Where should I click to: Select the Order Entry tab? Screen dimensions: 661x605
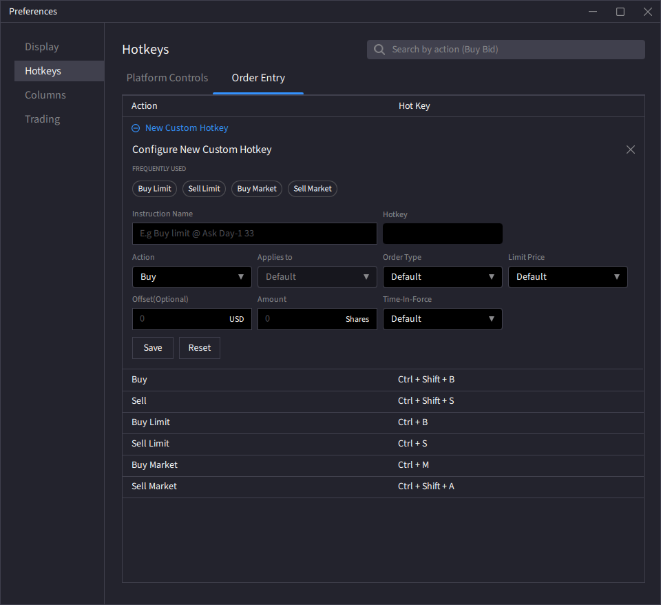[258, 78]
